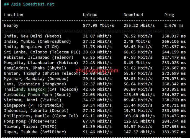
Task: Click the Sri Lanka, Colombo (Telecom PLC) entry
Action: [x=42, y=52]
